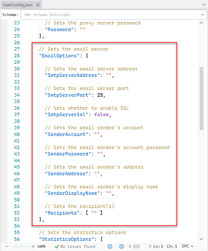Open the No issues found indicator
This screenshot has height=251, width=208.
tap(78, 246)
